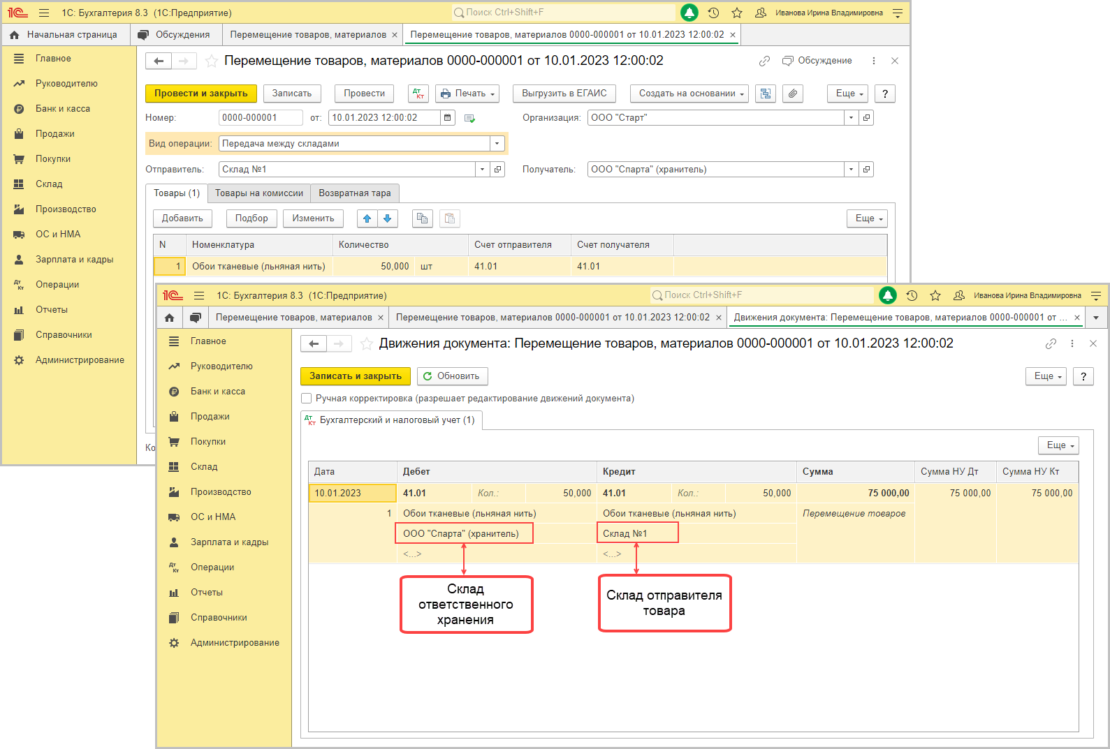Screen dimensions: 1110x749
Task: Open the discussions icon tab in front window
Action: coord(196,318)
